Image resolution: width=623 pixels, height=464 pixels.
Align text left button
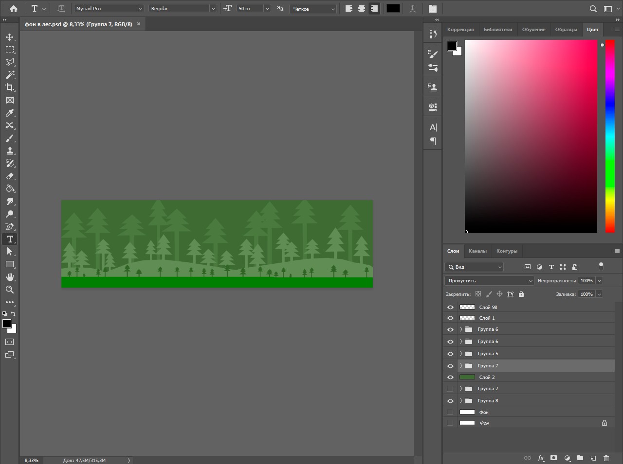(x=349, y=9)
